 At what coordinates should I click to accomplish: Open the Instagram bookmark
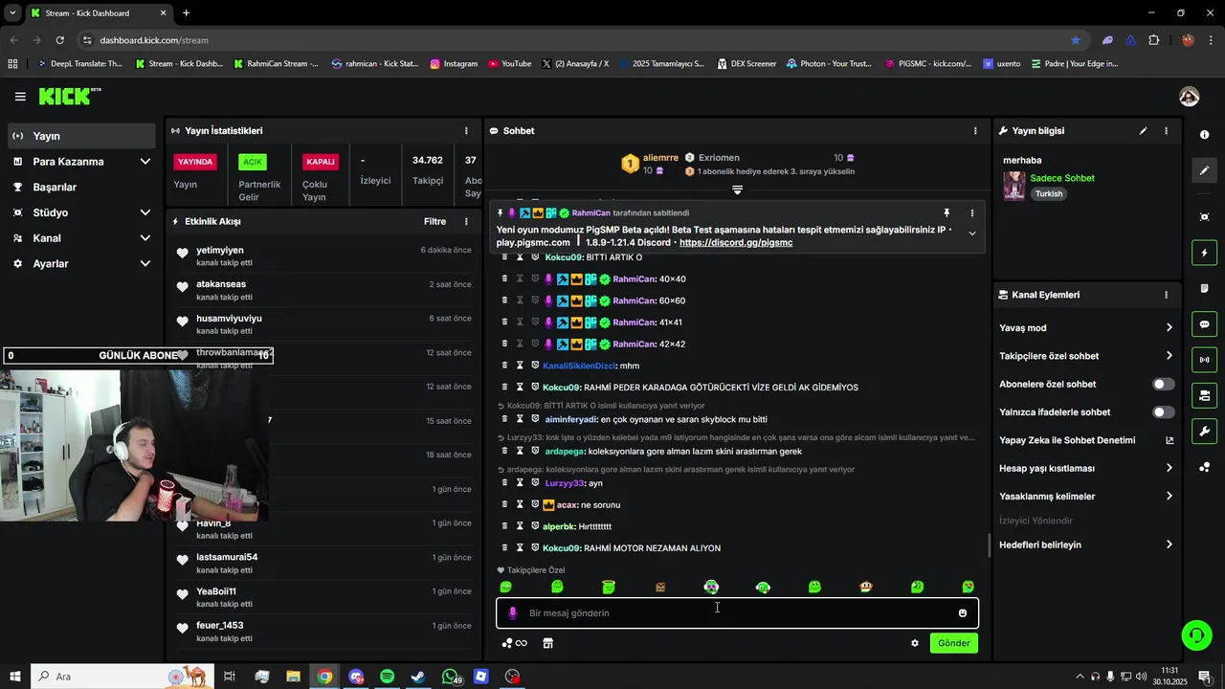point(454,64)
